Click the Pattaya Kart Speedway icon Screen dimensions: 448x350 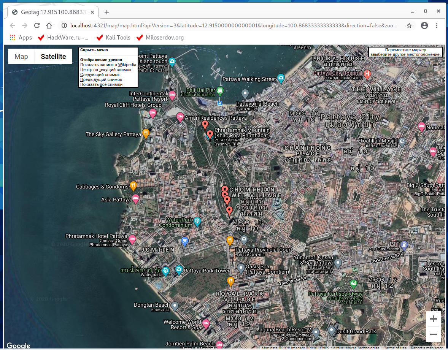354,283
